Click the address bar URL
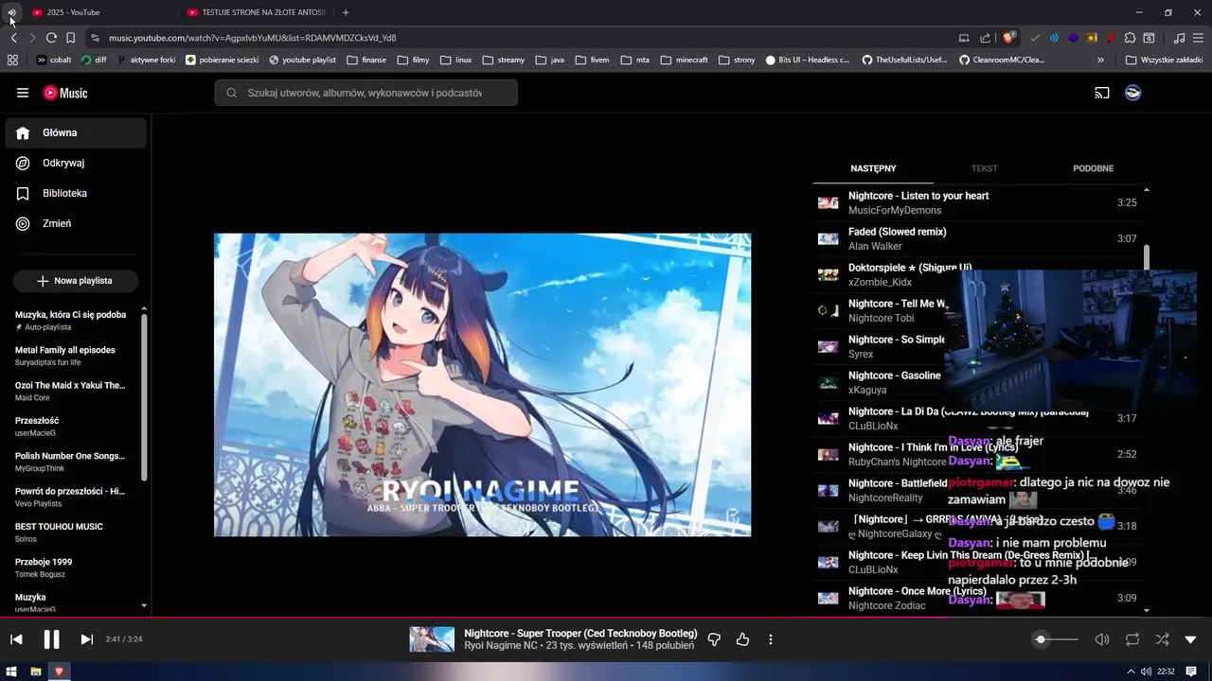The width and height of the screenshot is (1212, 681). tap(253, 38)
